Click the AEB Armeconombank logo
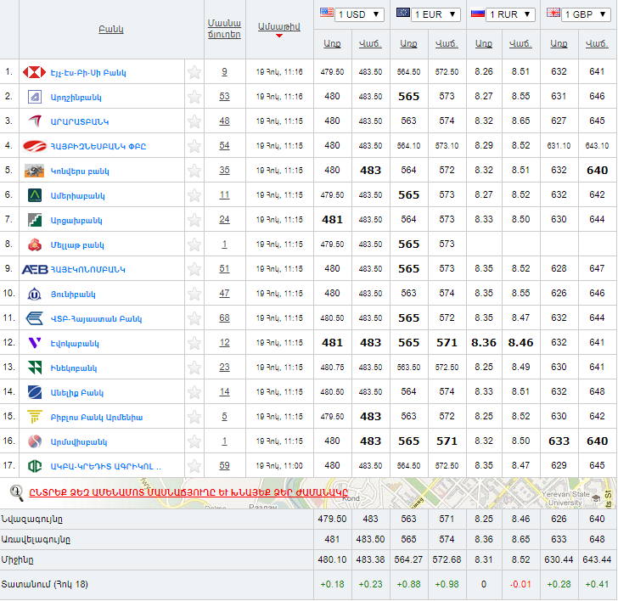Image resolution: width=618 pixels, height=601 pixels. [34, 269]
